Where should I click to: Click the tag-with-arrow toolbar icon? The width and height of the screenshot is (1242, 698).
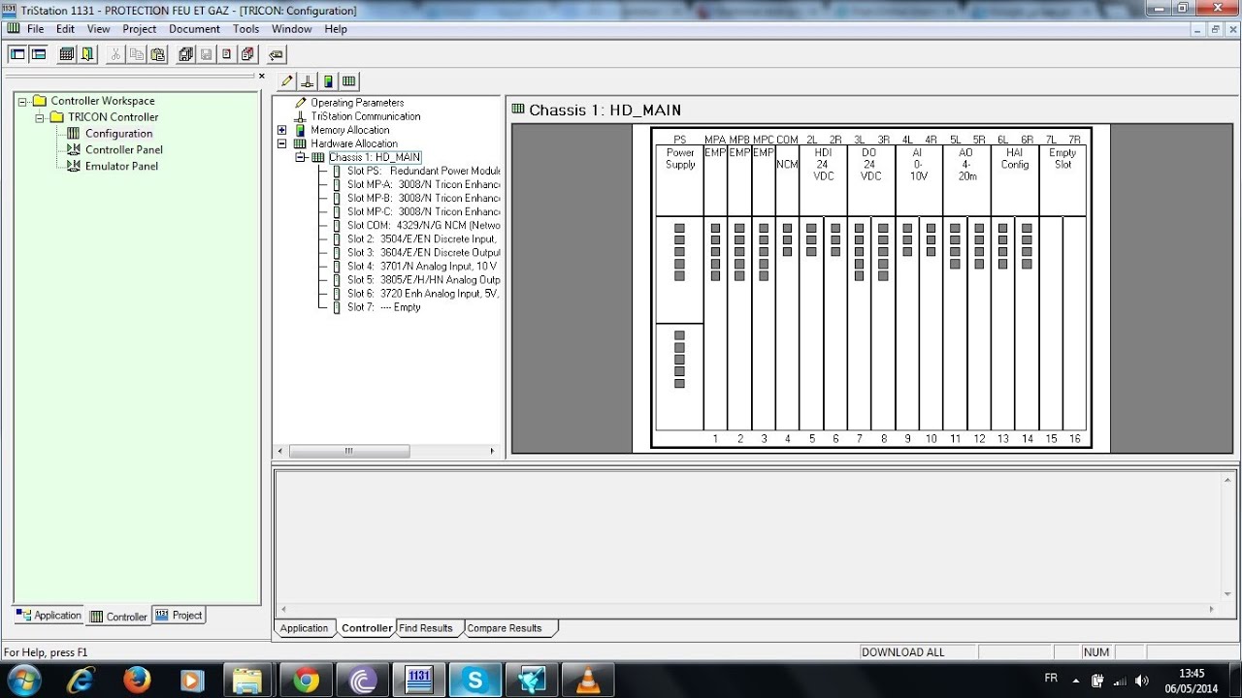276,54
